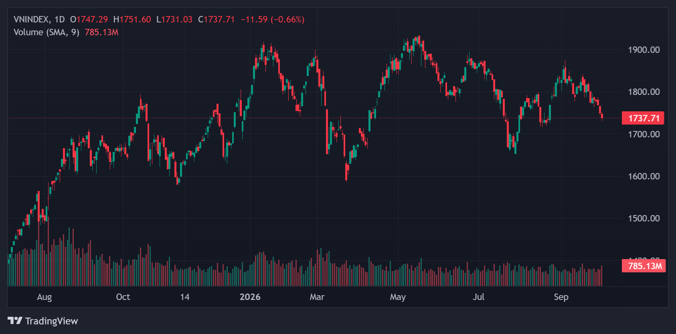Viewport: 676px width, 334px height.
Task: Click the 14 date label on the time axis
Action: pyautogui.click(x=185, y=297)
